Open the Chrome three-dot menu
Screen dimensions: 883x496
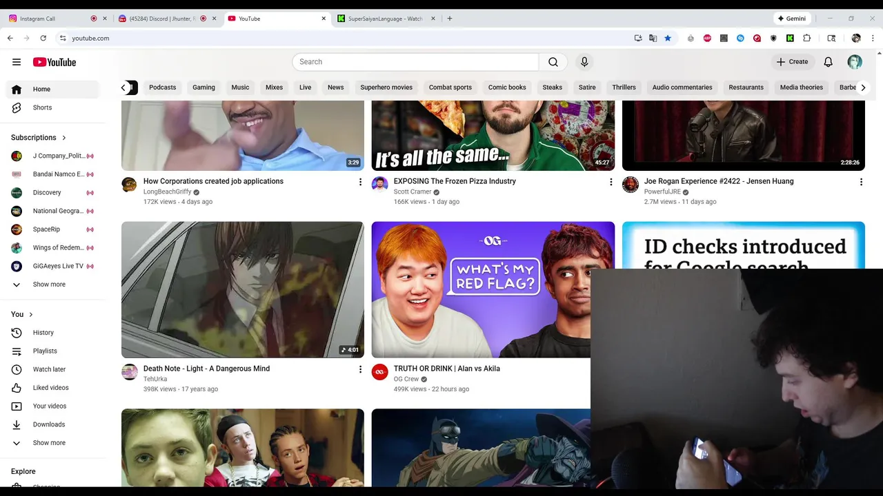[873, 39]
